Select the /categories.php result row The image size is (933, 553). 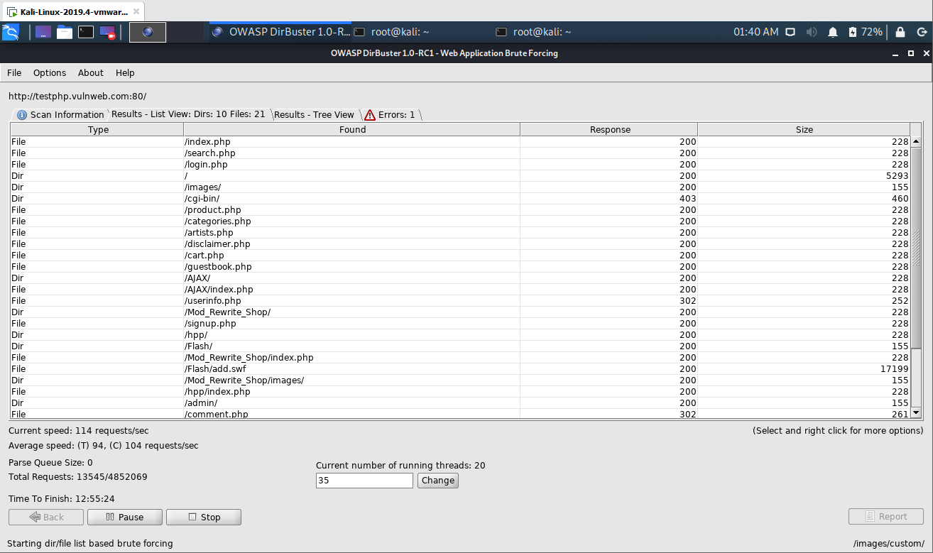460,221
